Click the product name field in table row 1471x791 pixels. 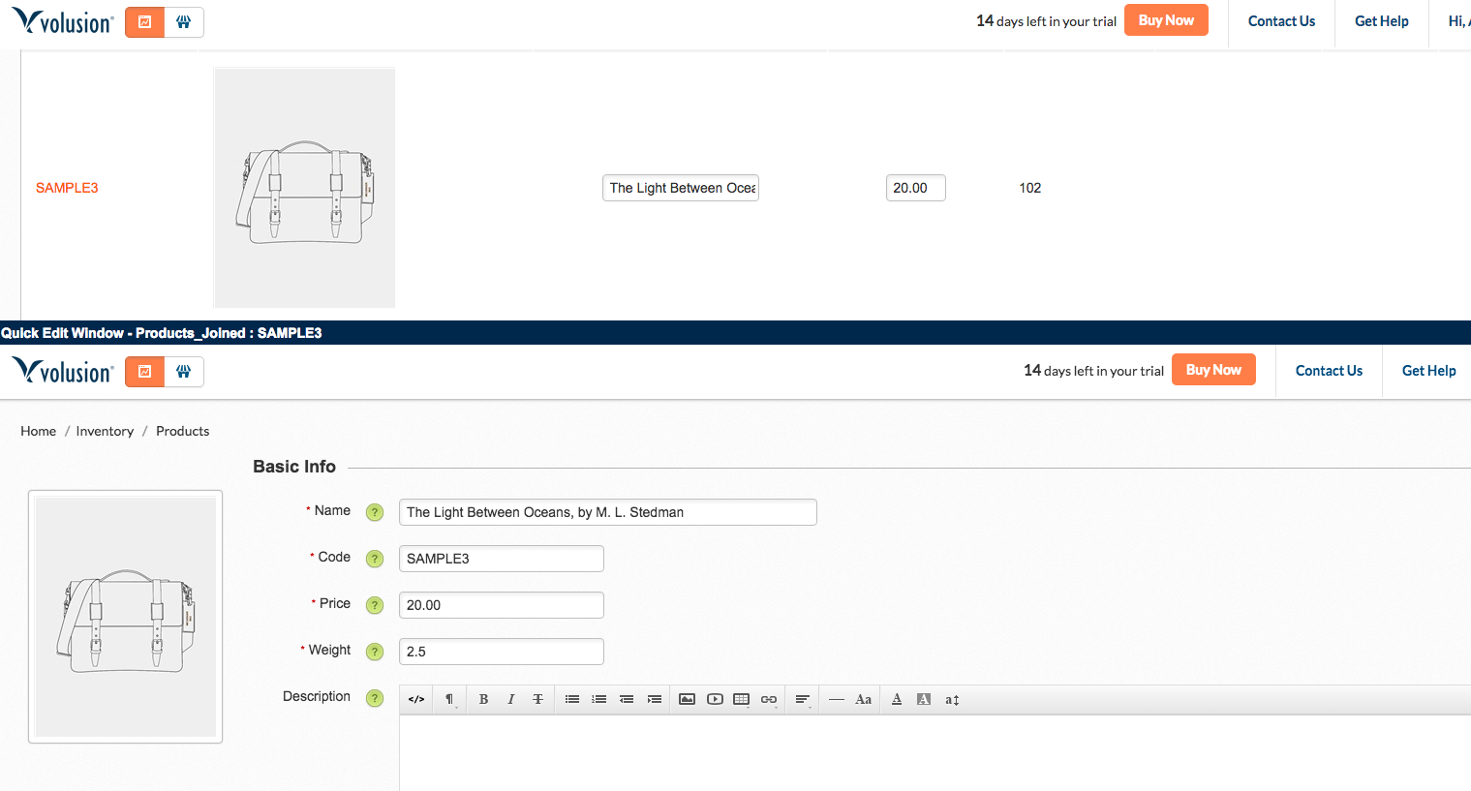(x=681, y=188)
